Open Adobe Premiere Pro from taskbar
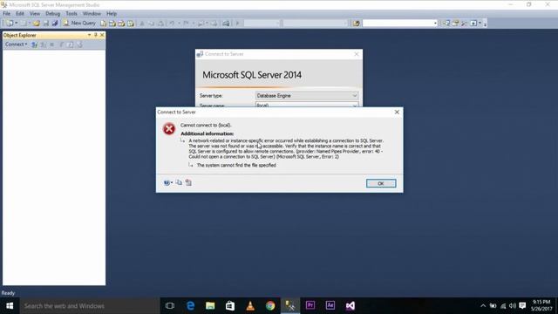The height and width of the screenshot is (314, 558). pos(310,306)
